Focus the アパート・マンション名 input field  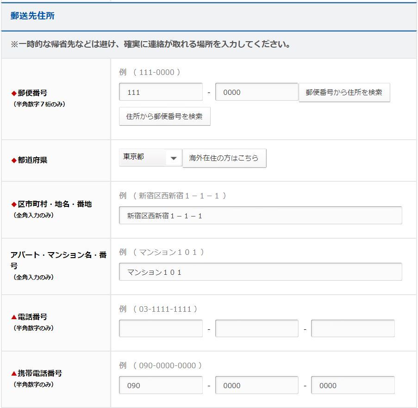point(260,272)
